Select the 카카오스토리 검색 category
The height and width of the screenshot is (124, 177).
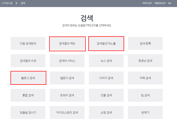point(67,113)
